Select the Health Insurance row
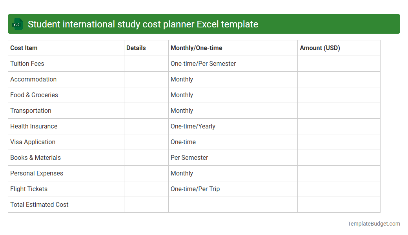 click(34, 126)
